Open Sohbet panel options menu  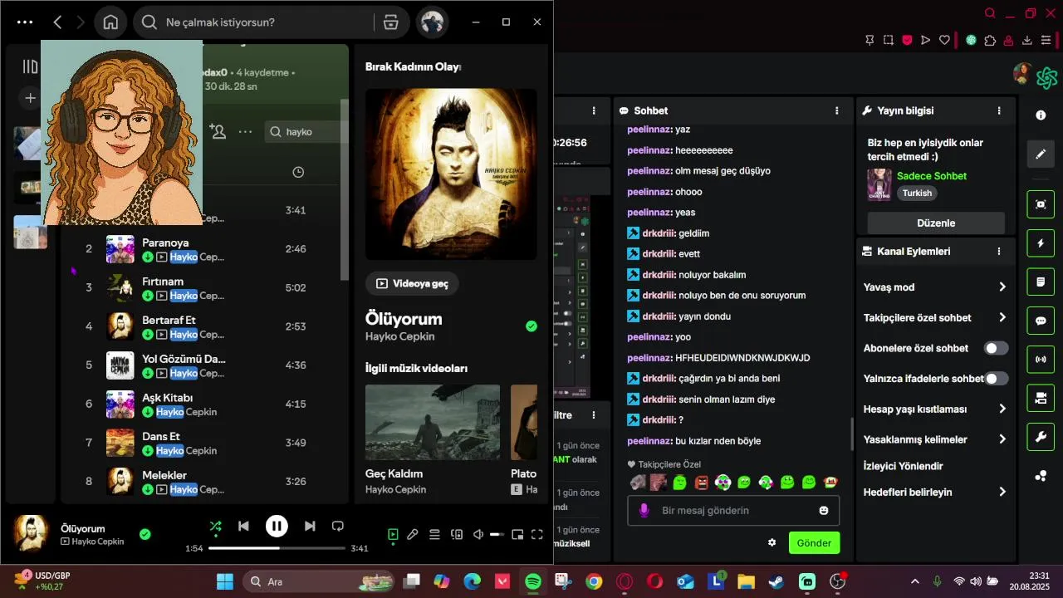pyautogui.click(x=836, y=110)
